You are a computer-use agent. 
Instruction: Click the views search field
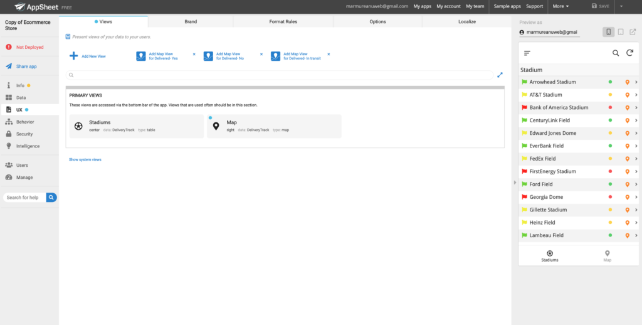(280, 75)
